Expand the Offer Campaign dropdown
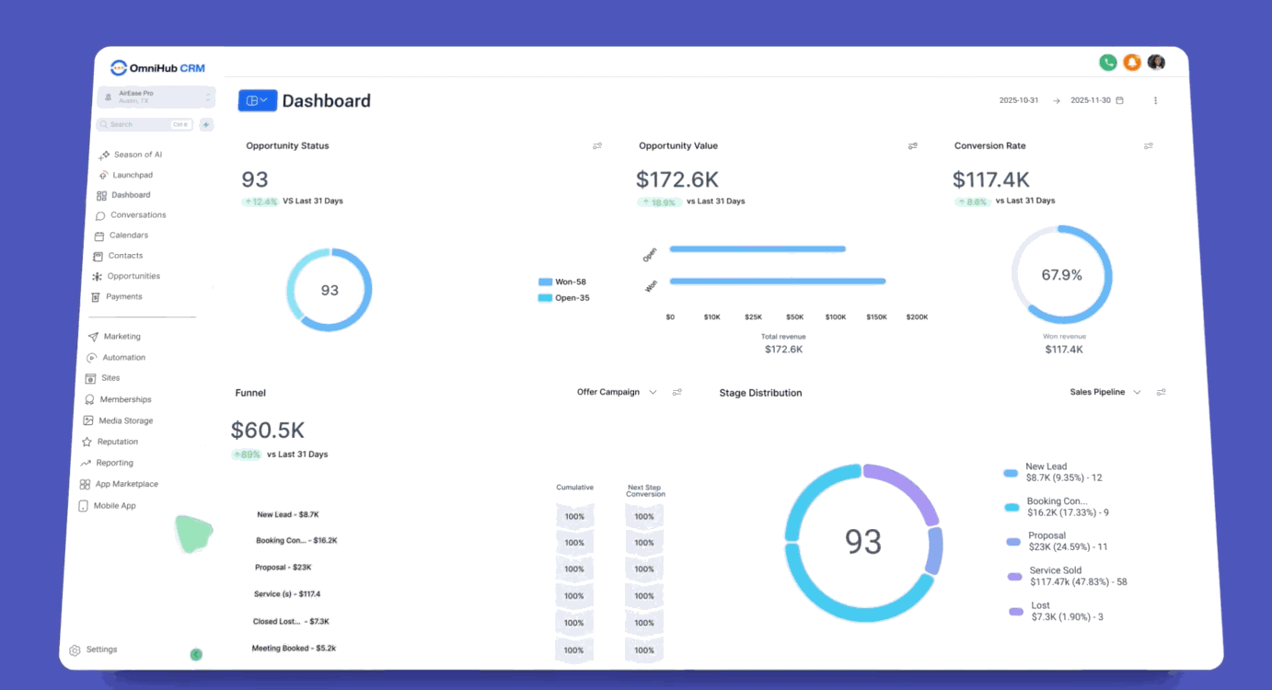1272x690 pixels. tap(617, 392)
